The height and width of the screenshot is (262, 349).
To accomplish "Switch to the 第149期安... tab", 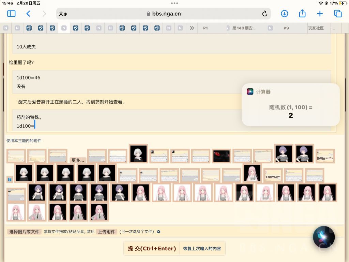I will pyautogui.click(x=244, y=28).
